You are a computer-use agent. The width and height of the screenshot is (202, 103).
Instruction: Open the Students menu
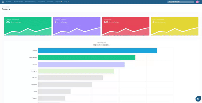coord(8,2)
